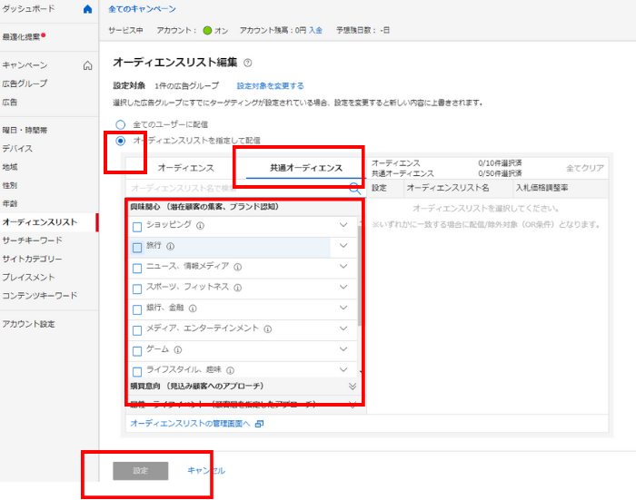Viewport: 636px width, 500px height.
Task: Open デバイス in the sidebar
Action: pyautogui.click(x=17, y=148)
